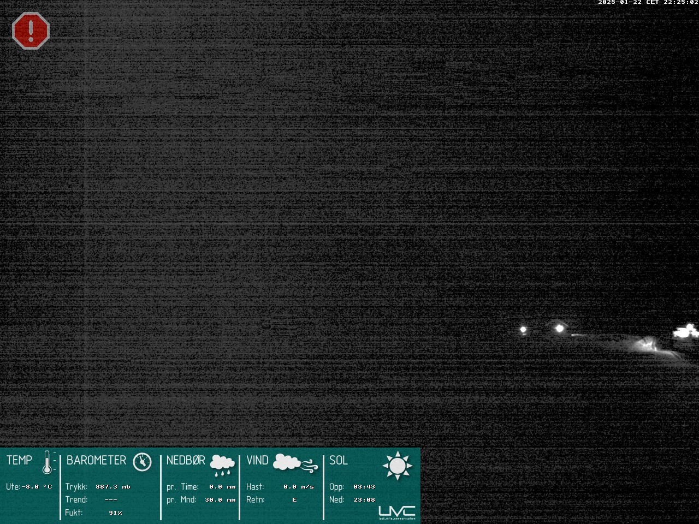
Task: Click the thermometer icon beside TEMP
Action: pos(48,462)
